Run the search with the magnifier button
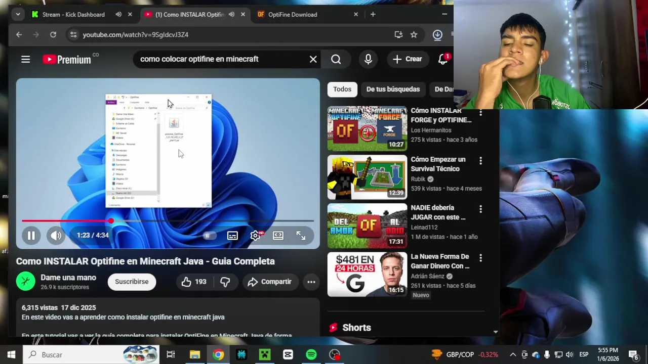The width and height of the screenshot is (648, 364). (x=336, y=59)
